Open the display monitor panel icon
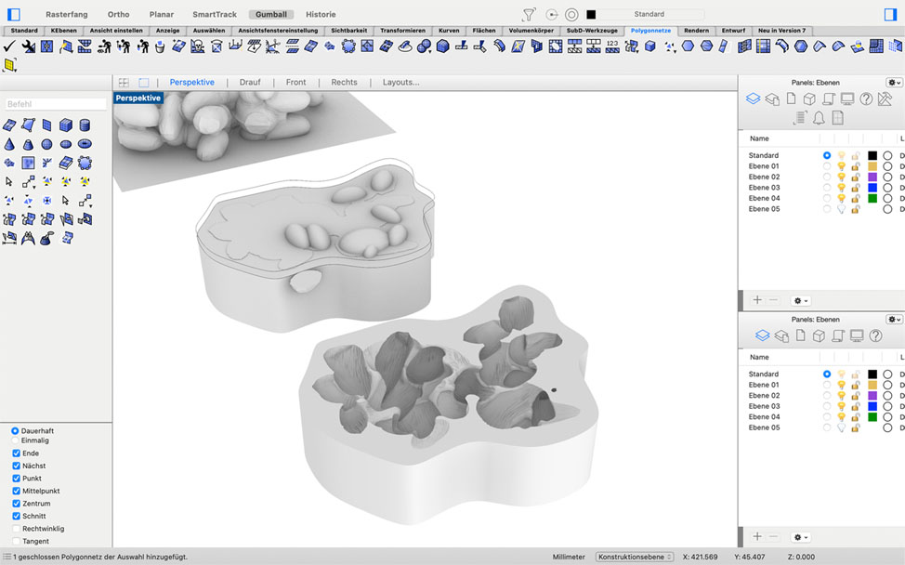 pyautogui.click(x=846, y=99)
